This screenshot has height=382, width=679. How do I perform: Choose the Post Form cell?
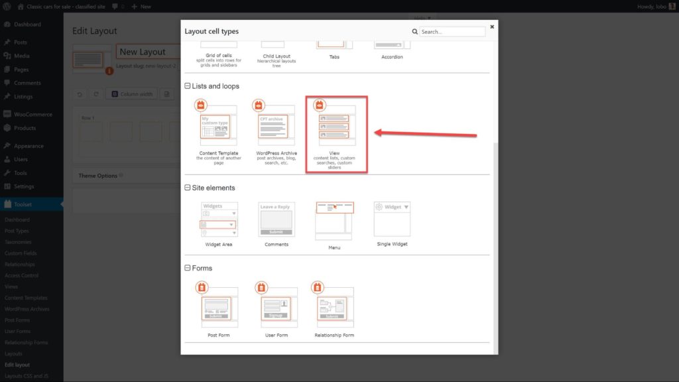point(219,309)
